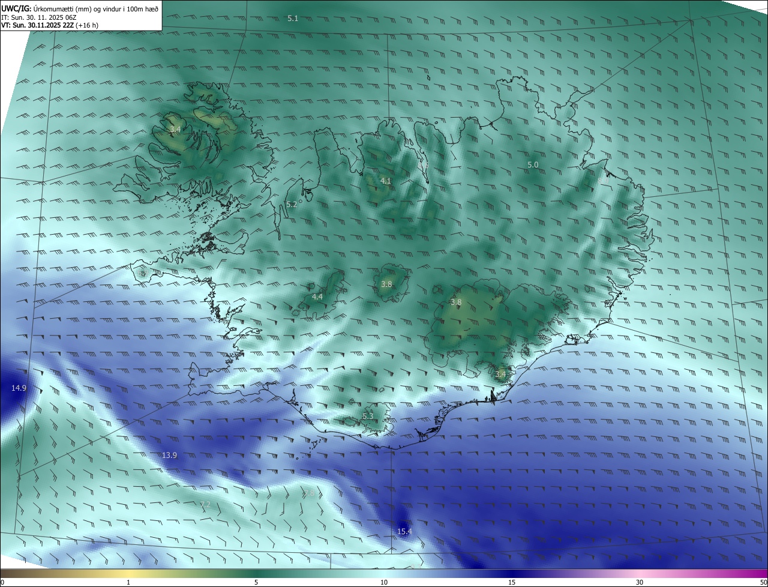The height and width of the screenshot is (587, 768).
Task: Click the faint '7.2' value southwest of Iceland
Action: [x=205, y=504]
